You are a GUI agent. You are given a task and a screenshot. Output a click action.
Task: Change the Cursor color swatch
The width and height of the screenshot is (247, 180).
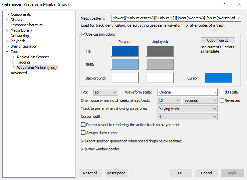[218, 78]
